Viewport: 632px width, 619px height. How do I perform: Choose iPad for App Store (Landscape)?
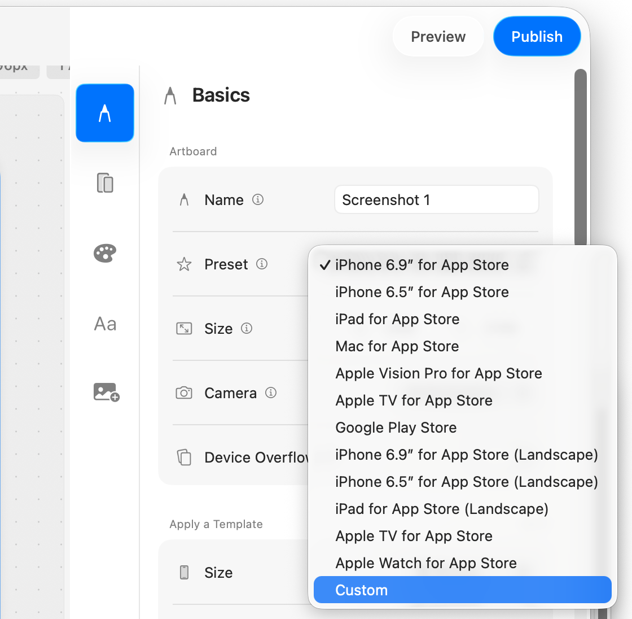(x=462, y=508)
